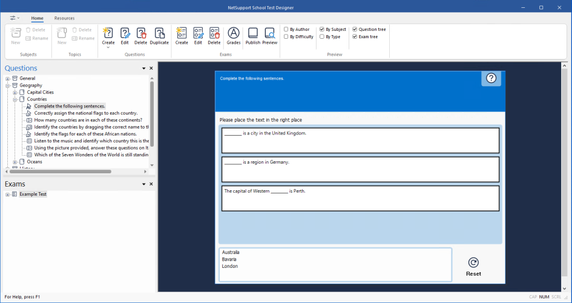Toggle the By Difficulty checkbox
This screenshot has width=572, height=303.
pos(286,37)
